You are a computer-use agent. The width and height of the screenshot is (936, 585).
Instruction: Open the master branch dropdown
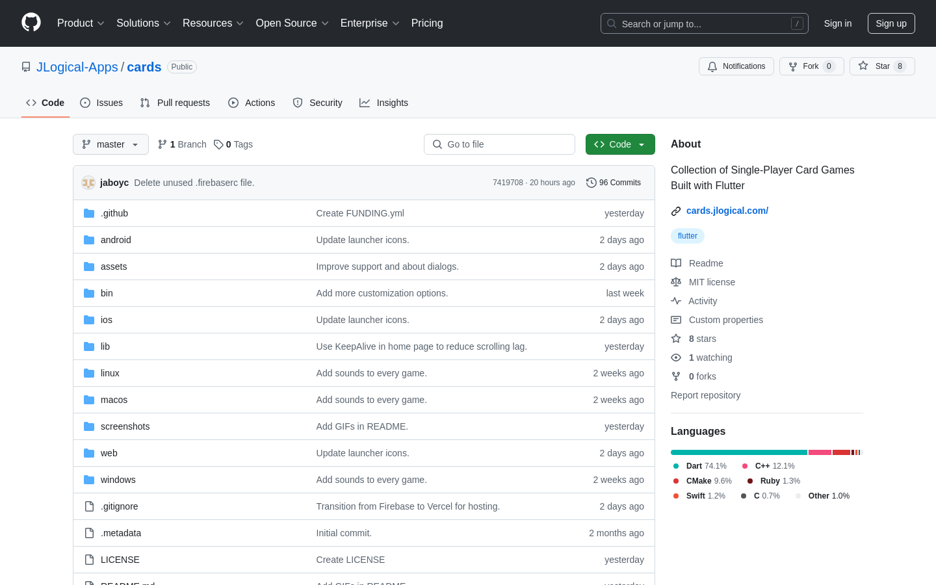pyautogui.click(x=110, y=144)
